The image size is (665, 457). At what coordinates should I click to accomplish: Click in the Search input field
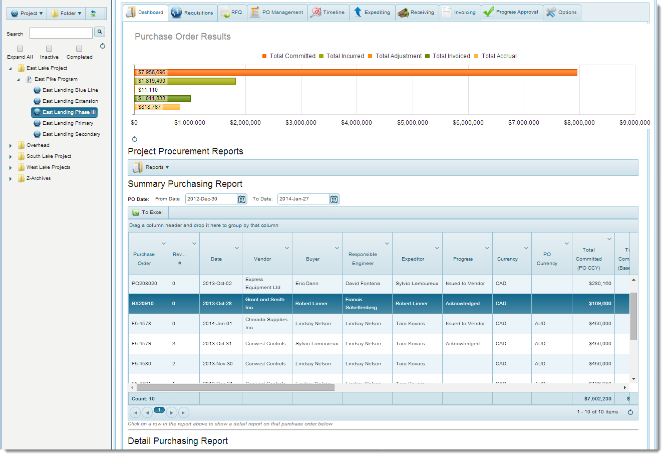[x=61, y=34]
